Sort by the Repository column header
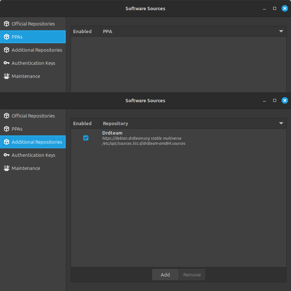 [194, 123]
